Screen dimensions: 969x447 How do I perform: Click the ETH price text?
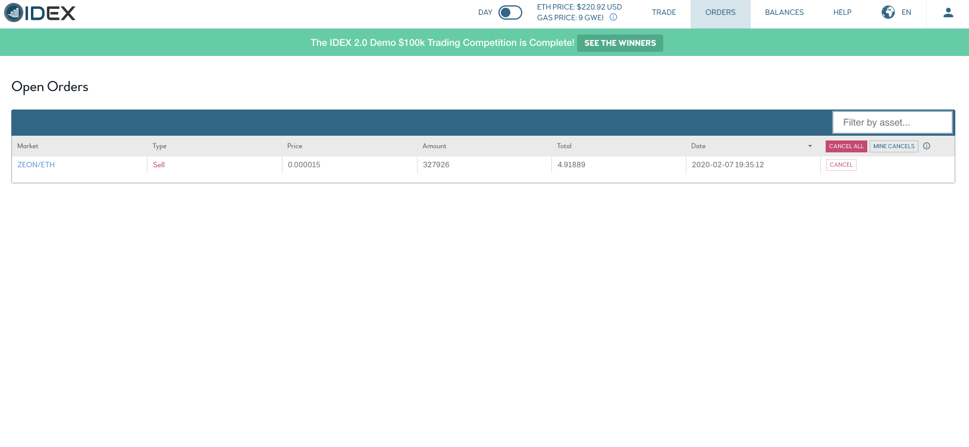tap(579, 7)
